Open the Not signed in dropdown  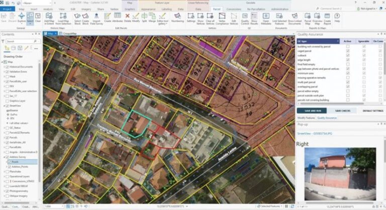click(x=368, y=9)
